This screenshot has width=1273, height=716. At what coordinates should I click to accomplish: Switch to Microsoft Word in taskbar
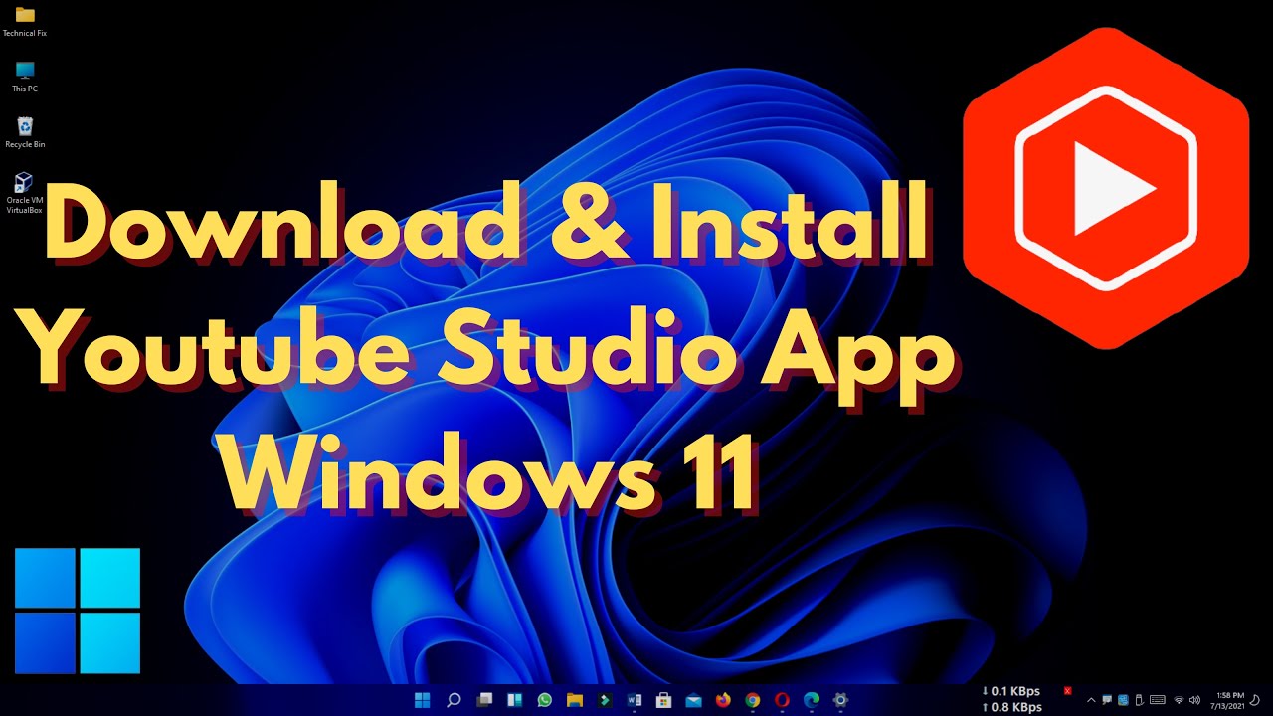(634, 700)
